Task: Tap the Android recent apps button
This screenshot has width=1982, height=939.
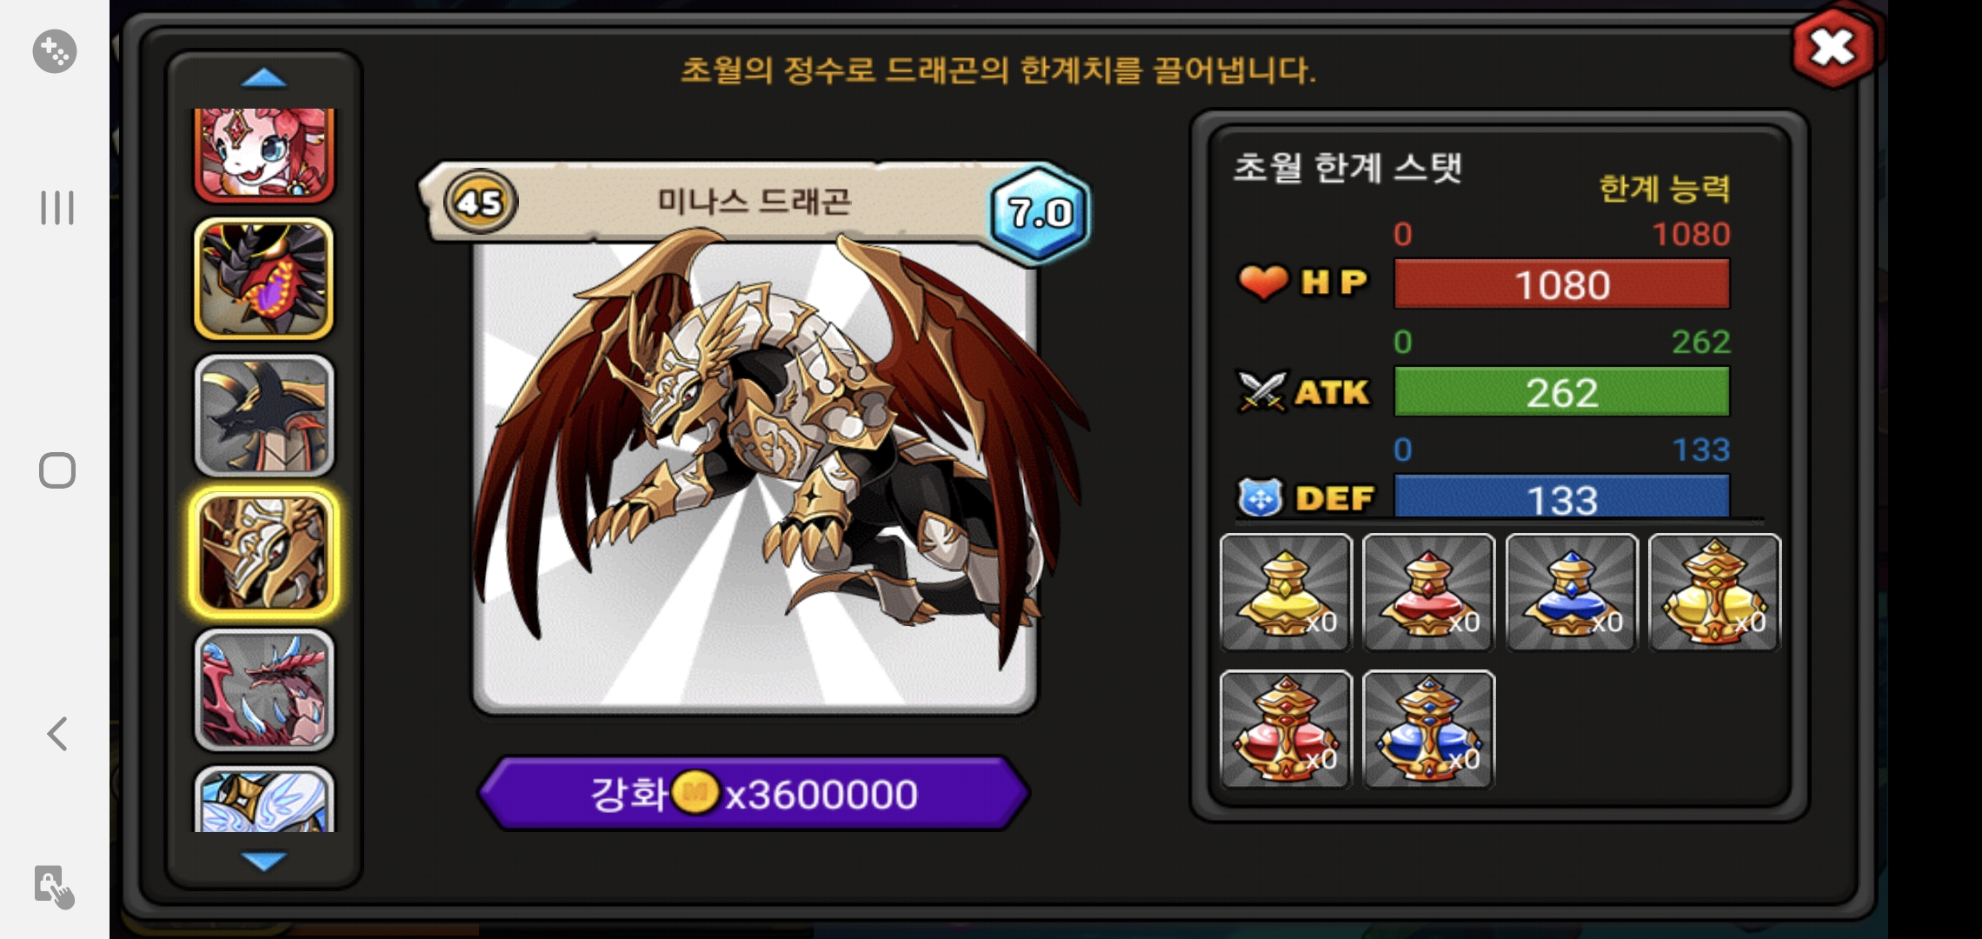Action: (x=57, y=208)
